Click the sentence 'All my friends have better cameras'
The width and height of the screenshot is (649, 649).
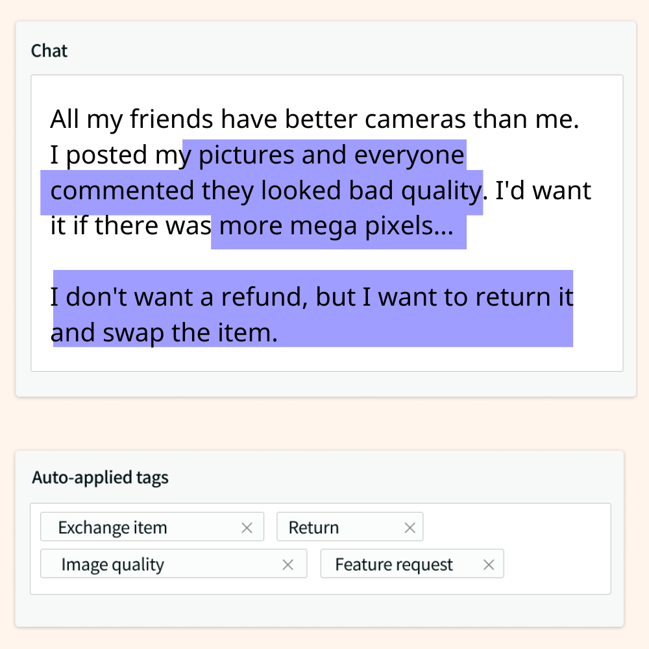point(314,119)
